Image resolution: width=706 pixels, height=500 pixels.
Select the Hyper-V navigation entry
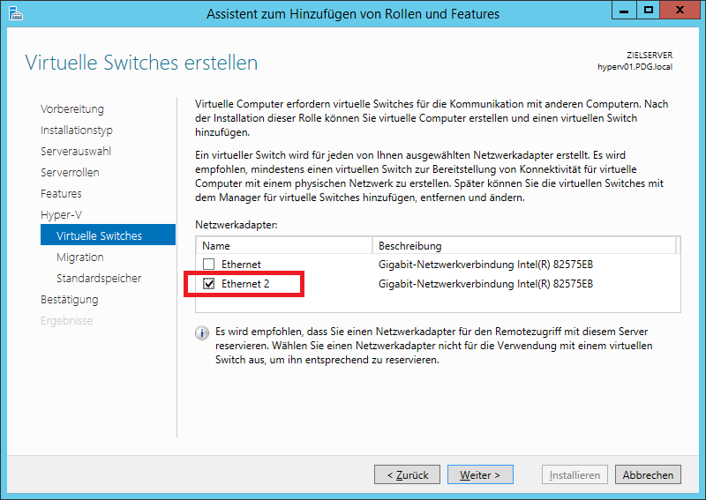coord(60,215)
